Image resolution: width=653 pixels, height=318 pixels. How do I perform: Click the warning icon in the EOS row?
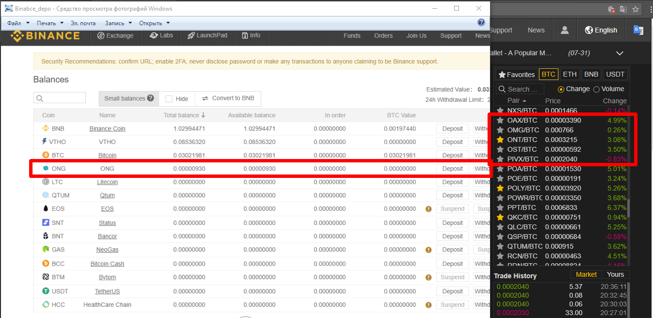[x=428, y=209]
